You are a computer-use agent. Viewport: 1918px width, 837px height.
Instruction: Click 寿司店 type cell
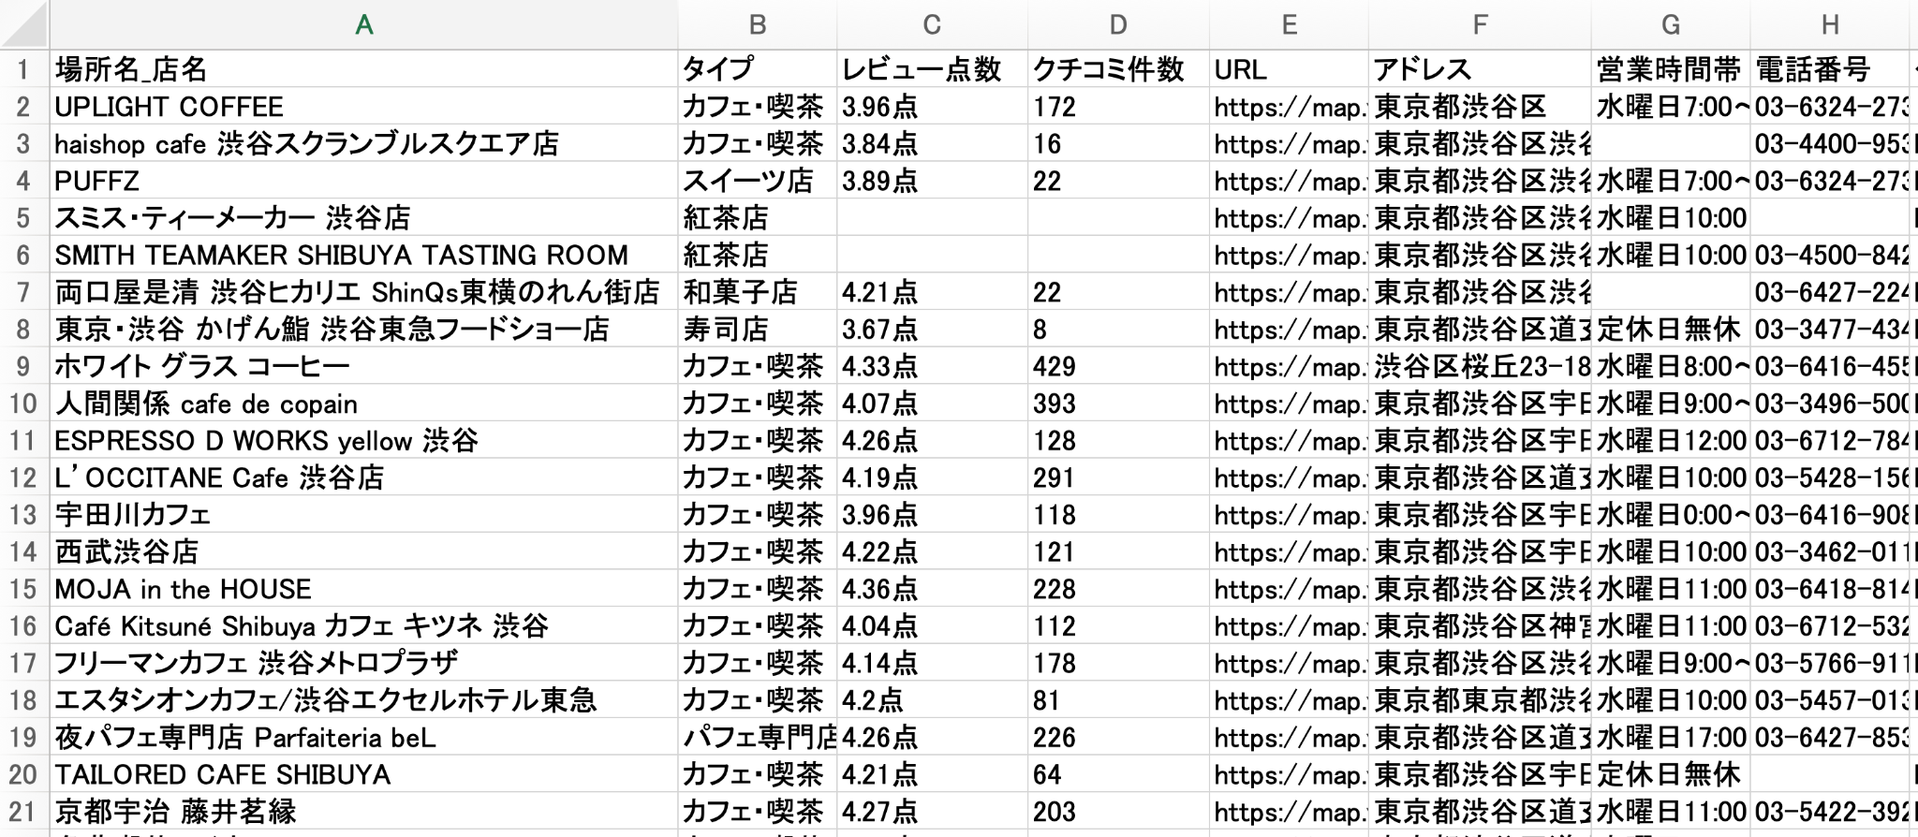pos(758,329)
